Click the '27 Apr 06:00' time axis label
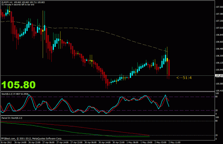The image size is (223, 144). [49, 142]
